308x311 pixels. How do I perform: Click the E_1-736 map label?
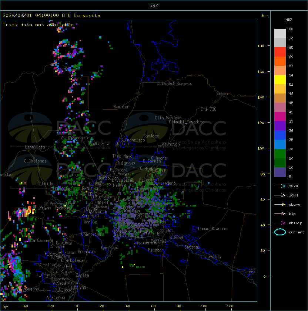pyautogui.click(x=208, y=109)
